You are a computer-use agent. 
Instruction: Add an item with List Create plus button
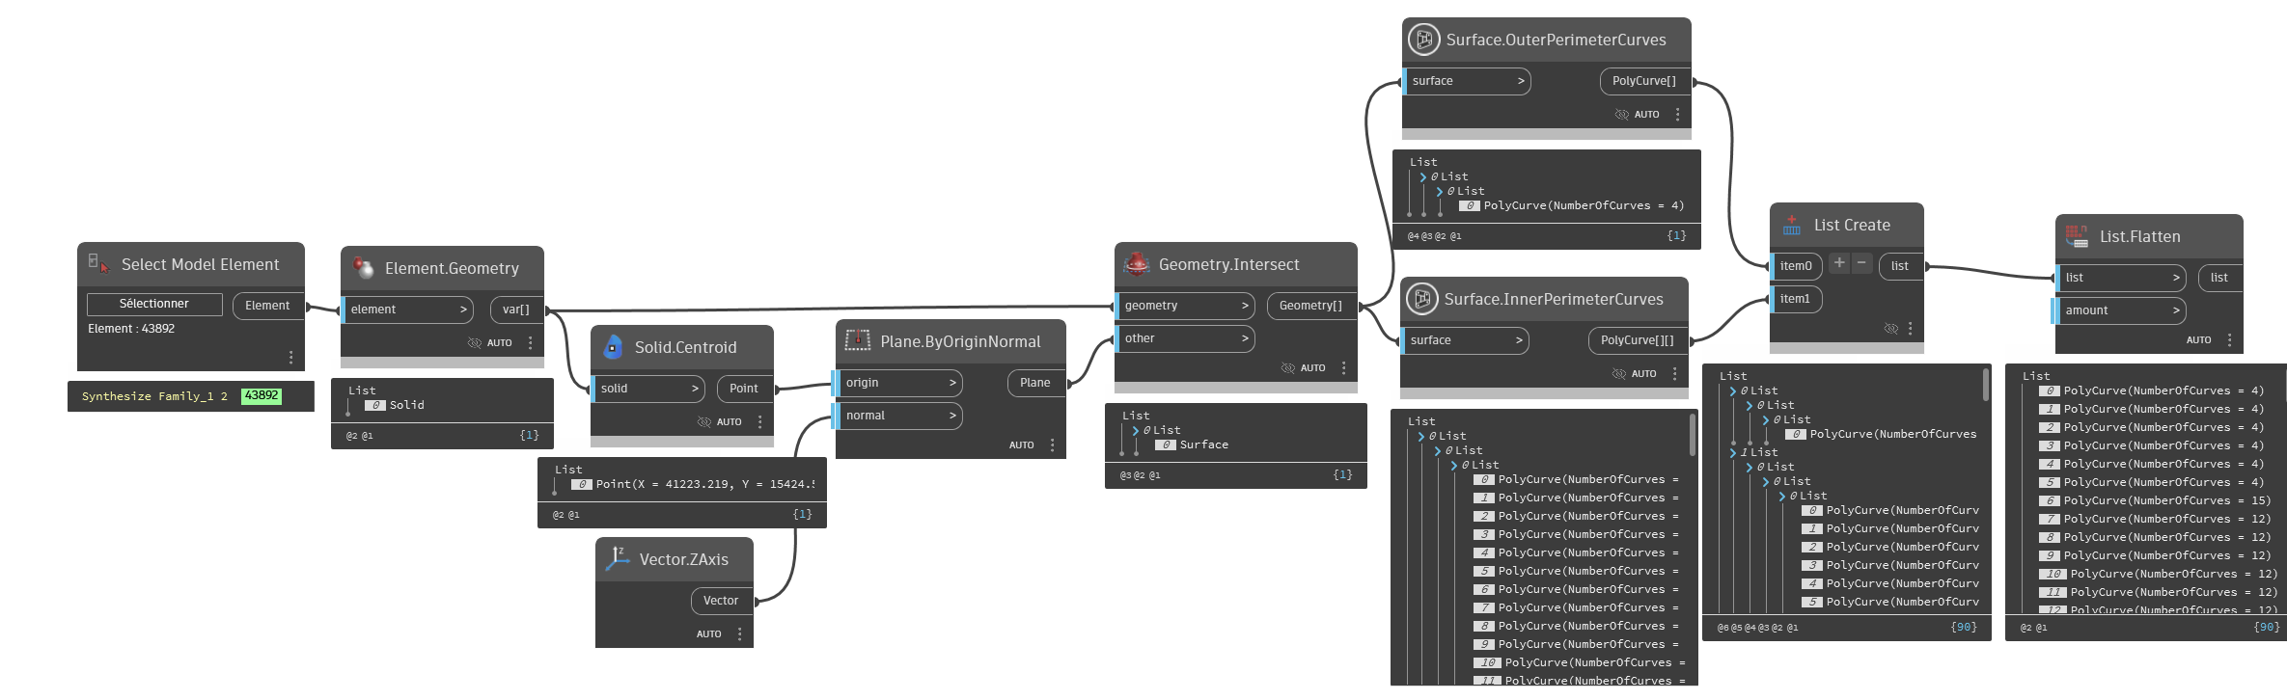click(1839, 262)
